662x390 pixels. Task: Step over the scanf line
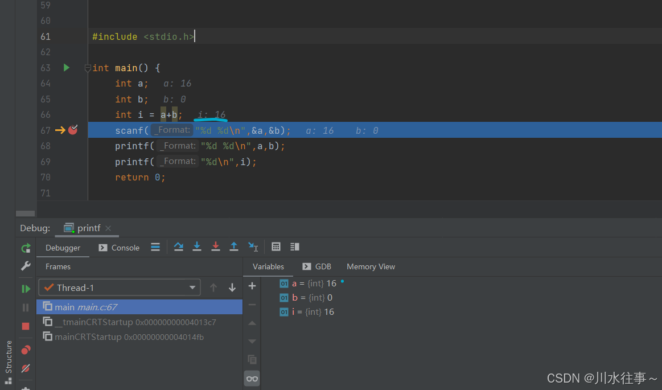(x=179, y=247)
